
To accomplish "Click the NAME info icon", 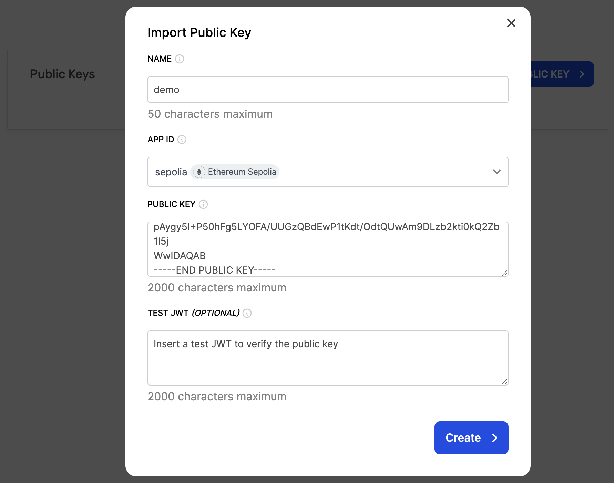I will click(x=179, y=59).
